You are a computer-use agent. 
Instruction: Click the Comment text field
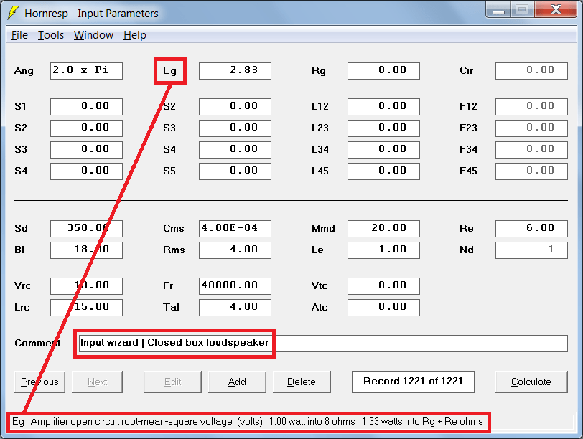[x=323, y=343]
